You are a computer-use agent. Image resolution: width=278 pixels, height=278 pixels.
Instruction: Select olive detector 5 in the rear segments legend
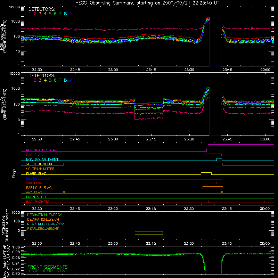click(50, 80)
